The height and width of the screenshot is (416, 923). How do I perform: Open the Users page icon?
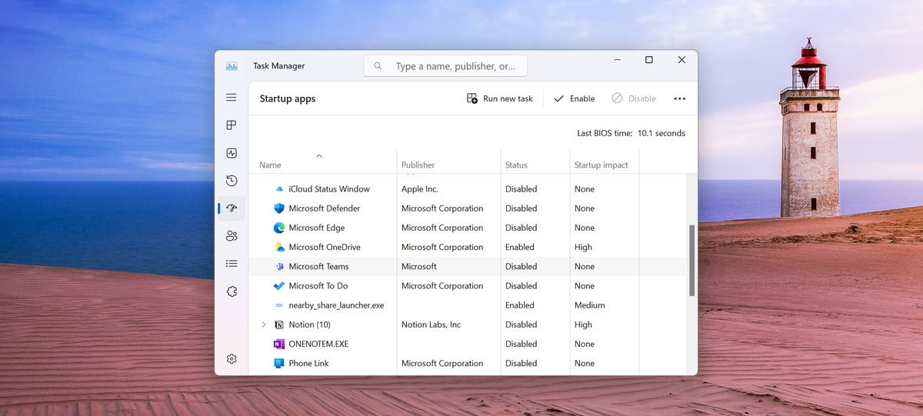(x=232, y=236)
